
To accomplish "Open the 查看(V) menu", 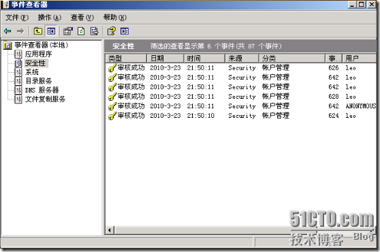I will (x=82, y=18).
